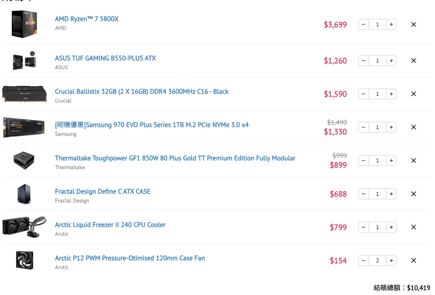435x295 pixels.
Task: Open Thermaltake Toughpower GF1 850W link
Action: [x=175, y=158]
